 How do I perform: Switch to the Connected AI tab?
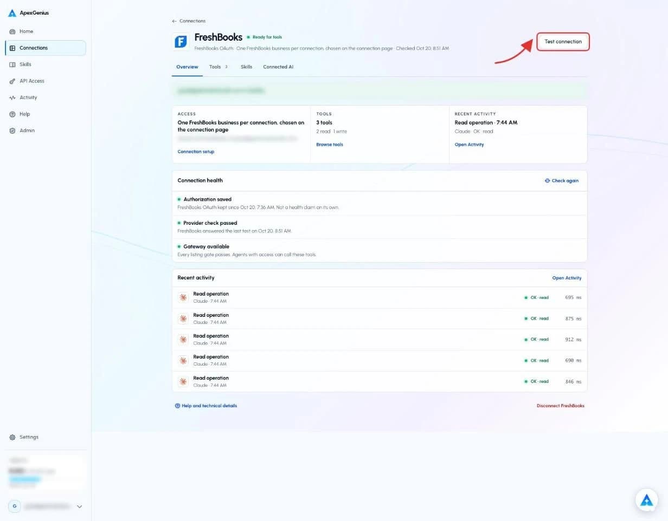(278, 67)
